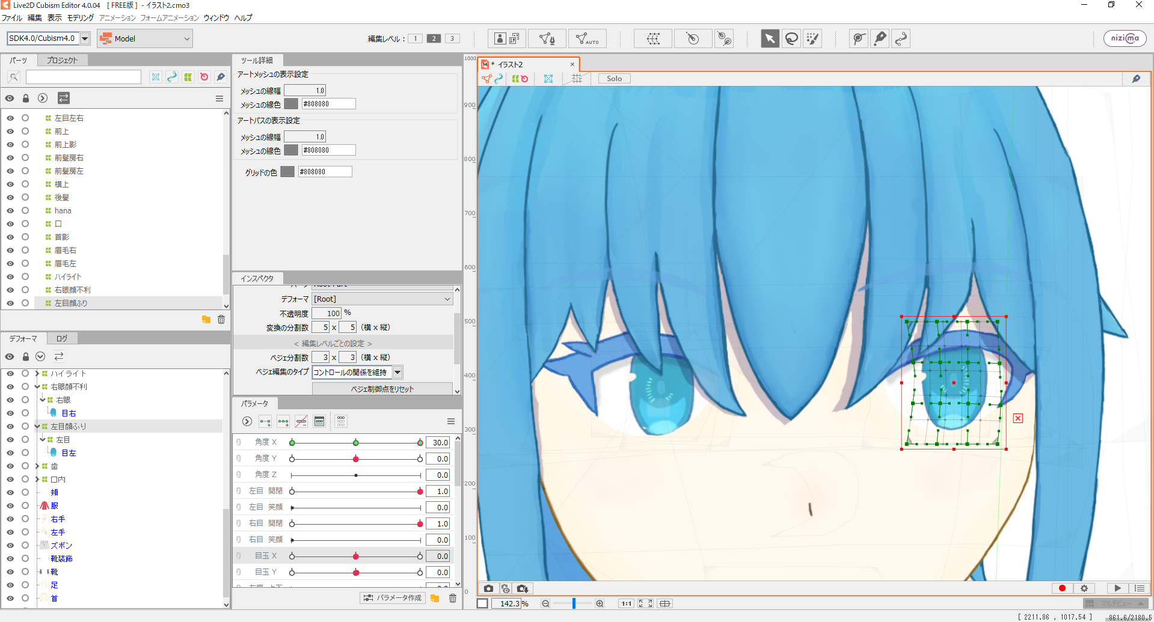1154x622 pixels.
Task: Set edit level to 1
Action: (x=415, y=38)
